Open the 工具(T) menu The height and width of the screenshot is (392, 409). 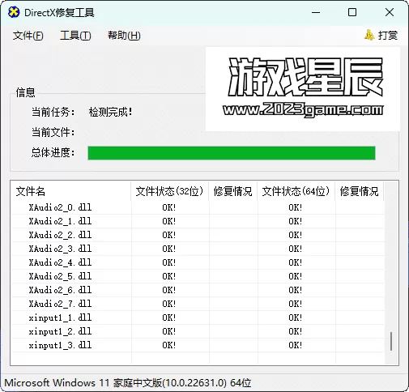pyautogui.click(x=75, y=36)
